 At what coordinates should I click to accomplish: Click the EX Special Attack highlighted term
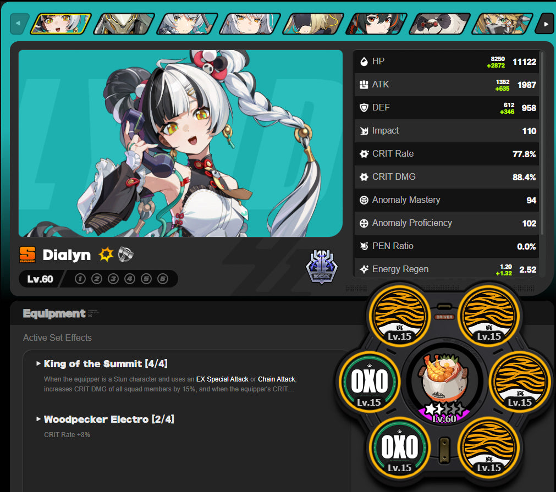pos(222,379)
